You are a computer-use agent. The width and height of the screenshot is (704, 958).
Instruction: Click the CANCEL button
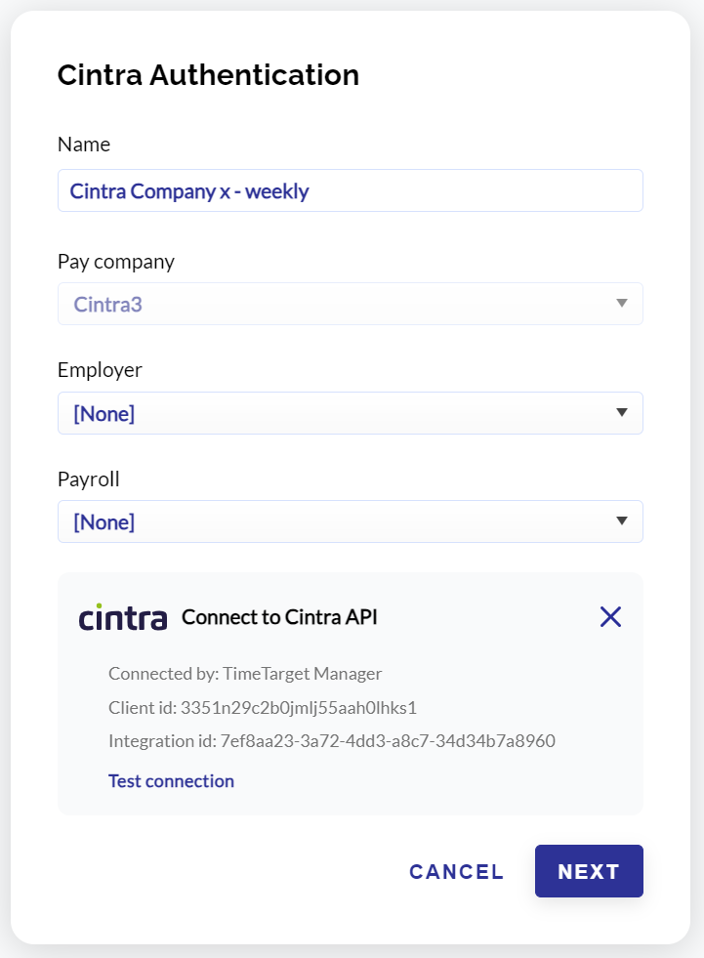[457, 872]
